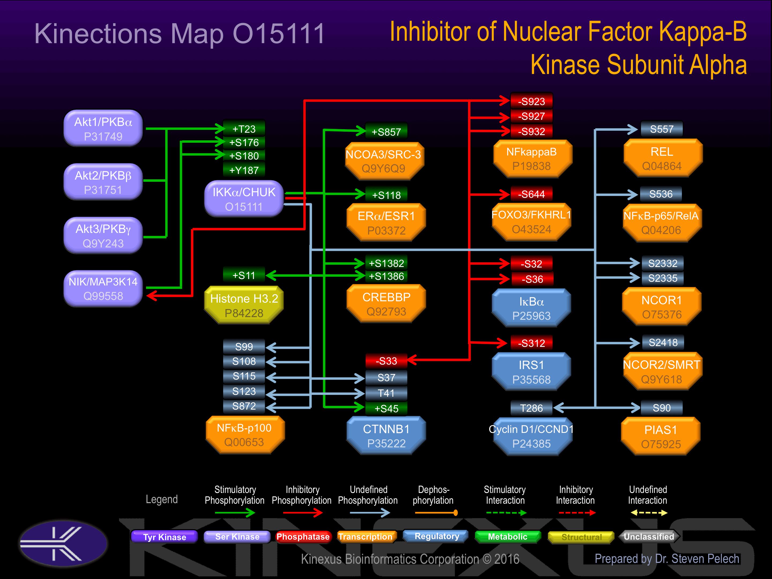Image resolution: width=772 pixels, height=579 pixels.
Task: Select the IκBα P25963 node
Action: coord(531,308)
